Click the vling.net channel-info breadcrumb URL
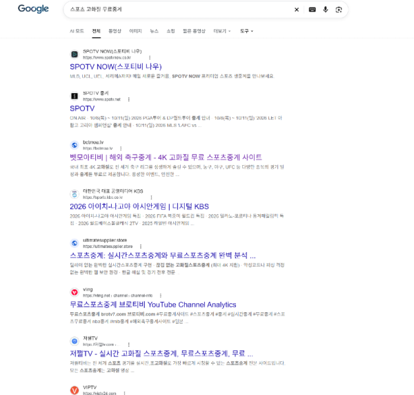Viewport: 414px width, 395px height. coord(117,296)
